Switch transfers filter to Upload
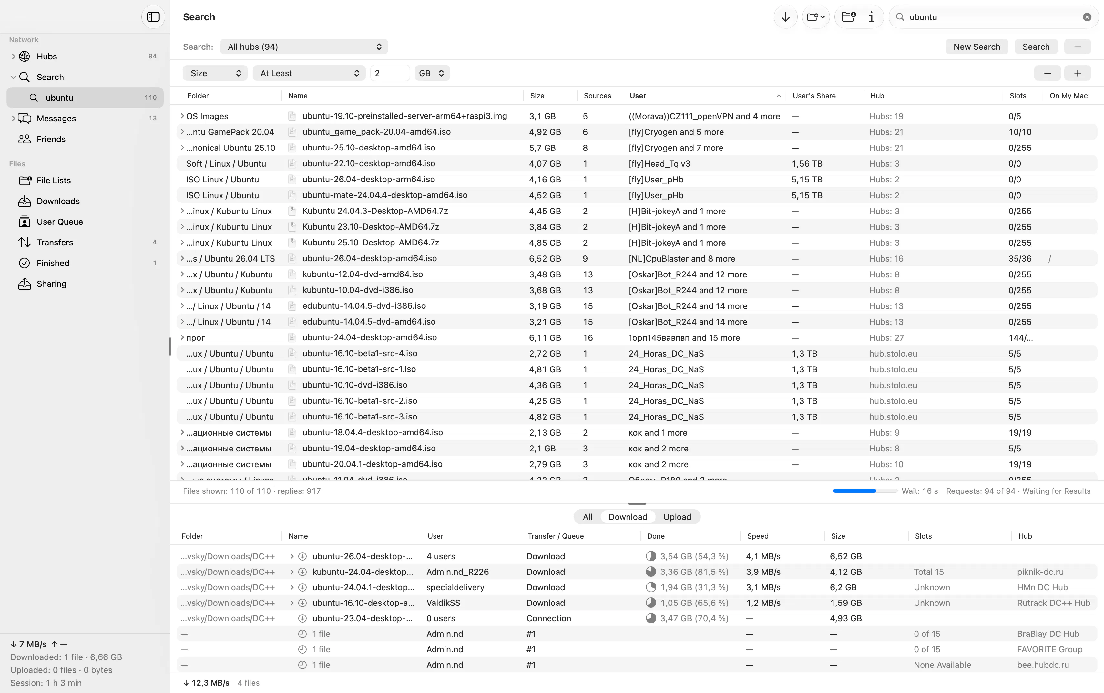Viewport: 1104px width, 693px height. point(677,517)
